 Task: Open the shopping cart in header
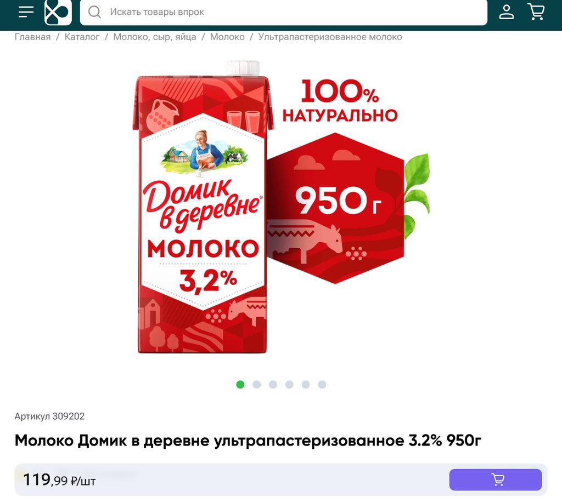536,12
